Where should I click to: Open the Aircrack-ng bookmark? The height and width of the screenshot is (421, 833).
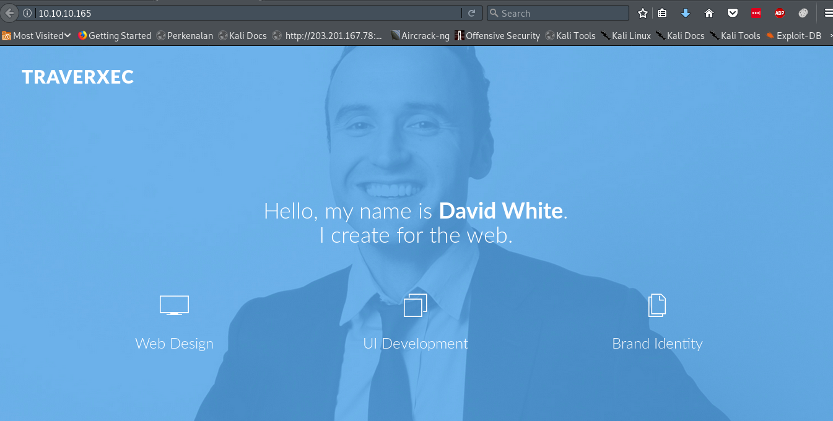pos(420,36)
